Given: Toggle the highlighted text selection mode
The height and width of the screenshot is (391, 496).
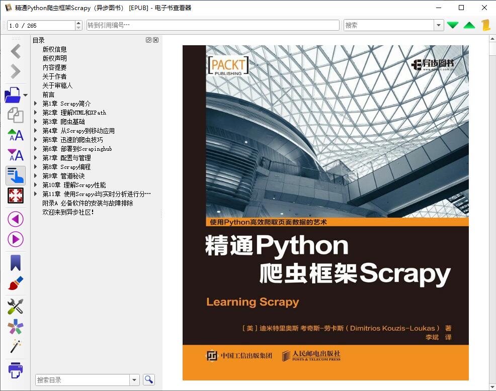Looking at the screenshot, I should pyautogui.click(x=15, y=175).
